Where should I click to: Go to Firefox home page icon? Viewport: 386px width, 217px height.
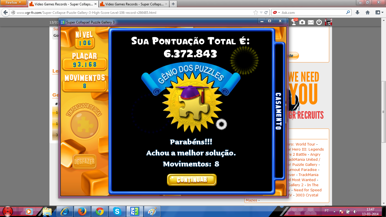368,12
